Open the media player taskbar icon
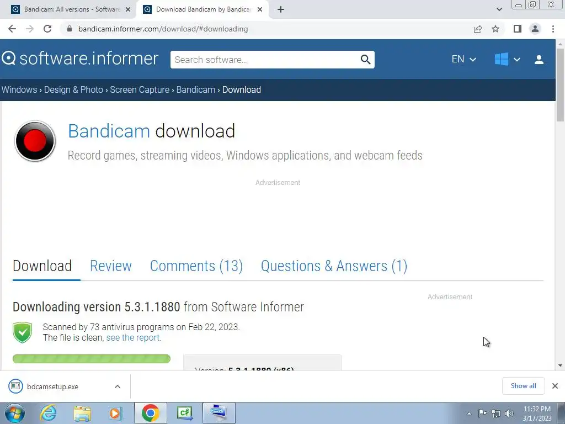 coord(116,413)
